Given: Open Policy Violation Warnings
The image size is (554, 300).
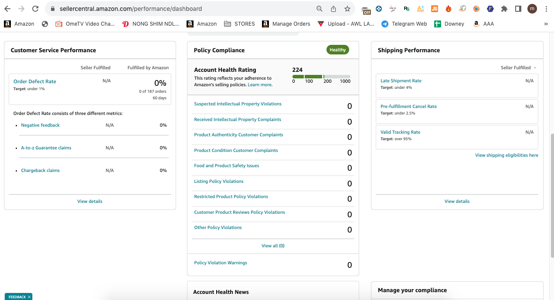Looking at the screenshot, I should pyautogui.click(x=221, y=263).
